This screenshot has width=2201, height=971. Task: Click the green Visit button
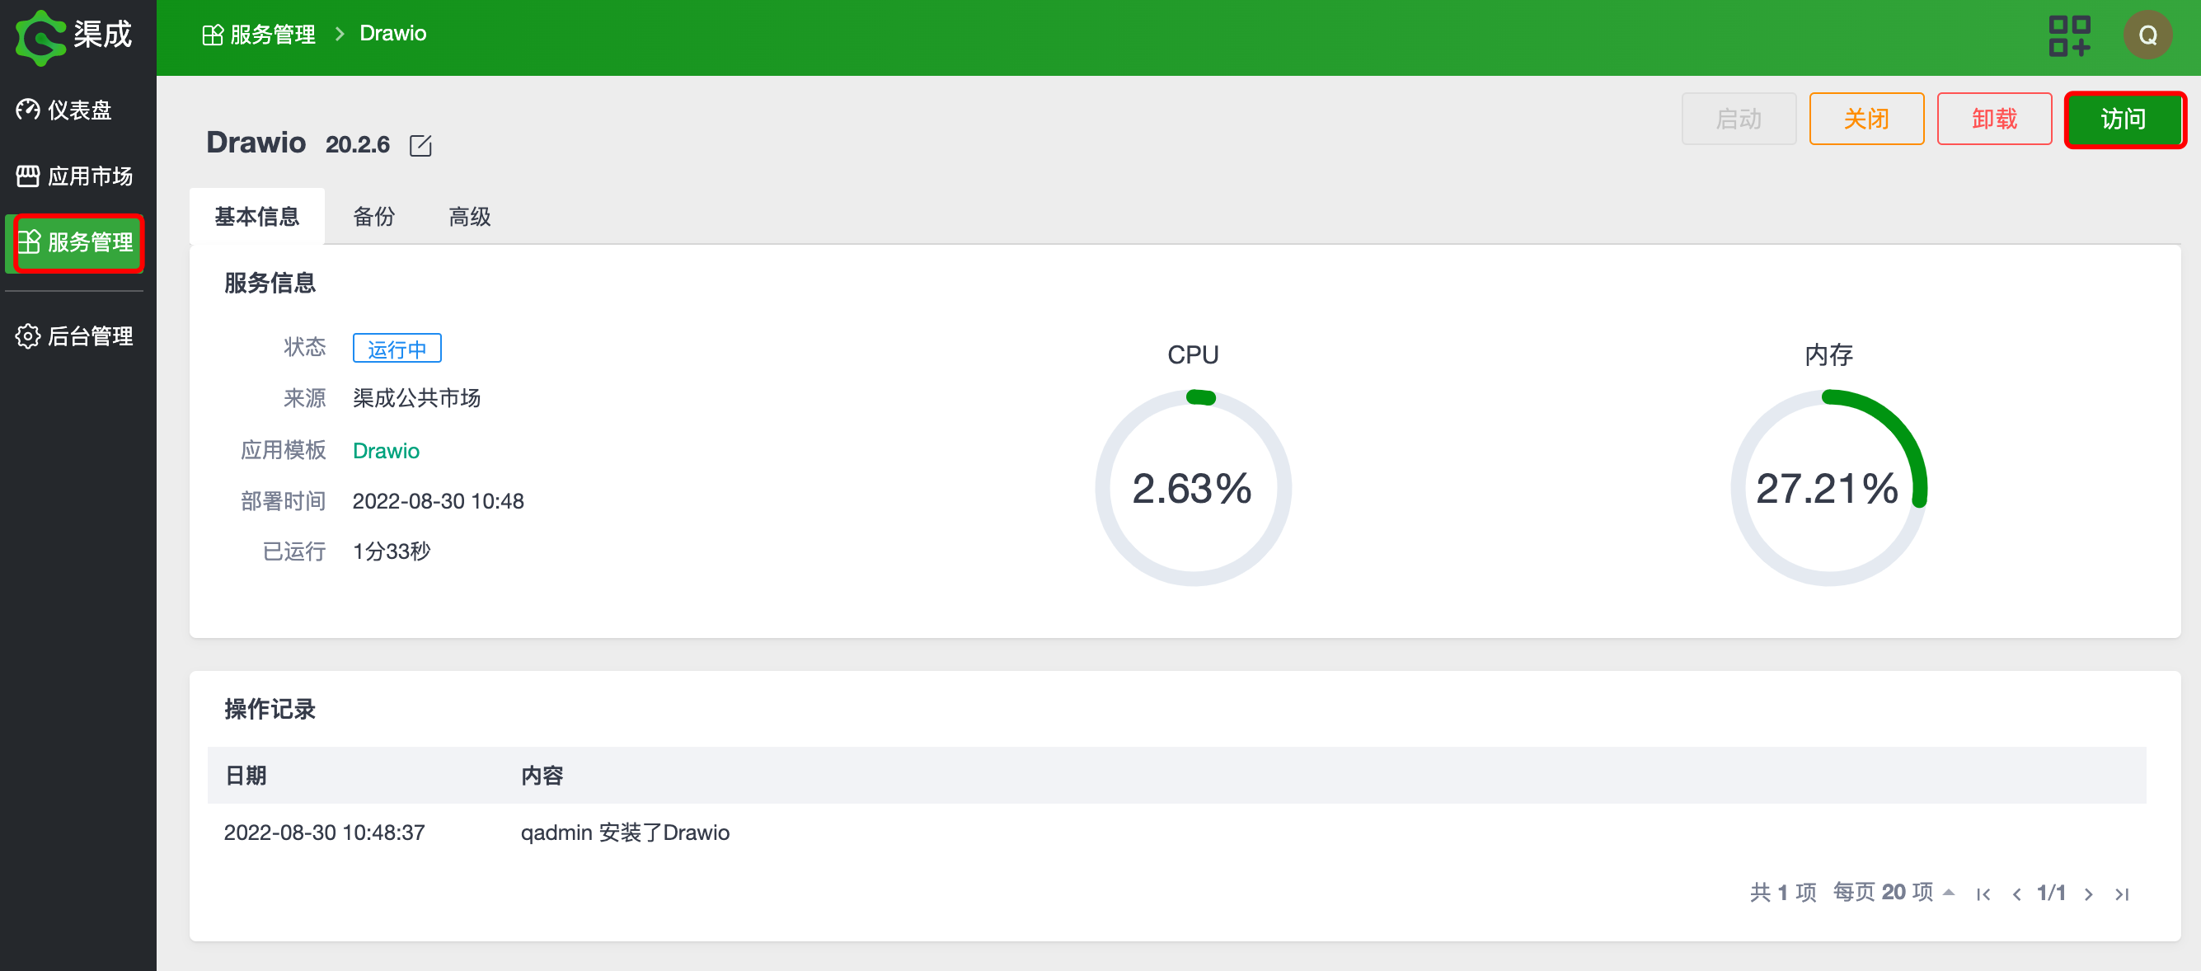[x=2124, y=119]
